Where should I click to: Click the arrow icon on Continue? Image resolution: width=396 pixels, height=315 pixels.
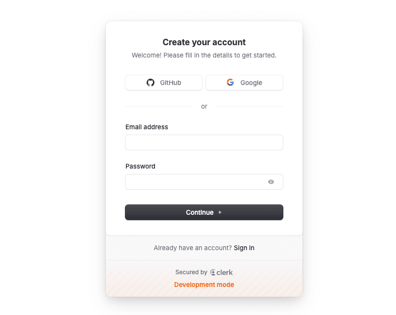pos(220,212)
